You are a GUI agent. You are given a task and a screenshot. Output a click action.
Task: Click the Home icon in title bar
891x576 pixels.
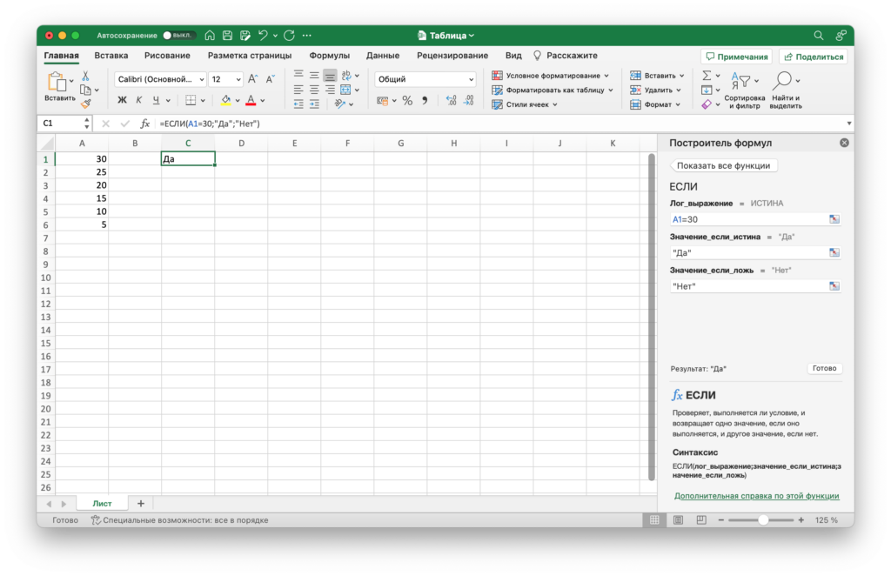tap(210, 35)
